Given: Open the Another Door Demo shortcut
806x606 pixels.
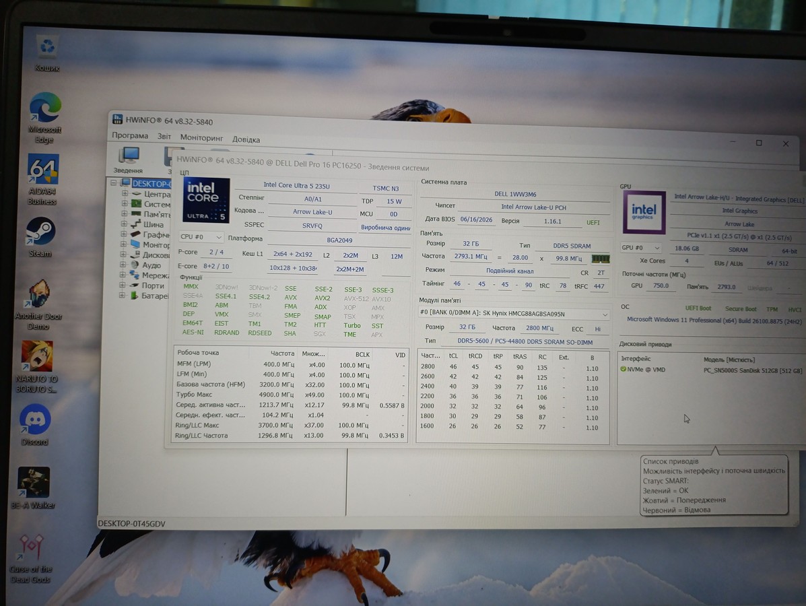Looking at the screenshot, I should coord(39,305).
